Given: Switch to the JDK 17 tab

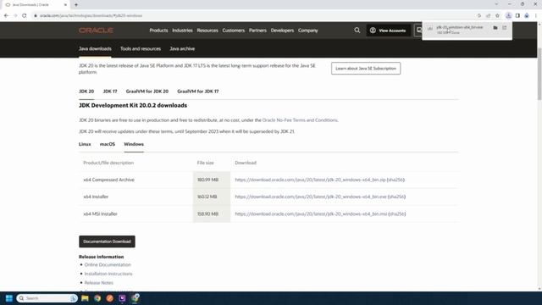Looking at the screenshot, I should pos(110,91).
